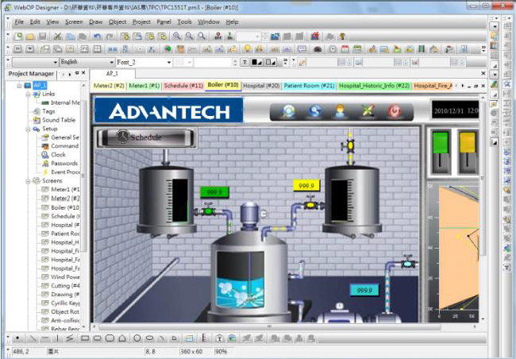The width and height of the screenshot is (516, 359).
Task: Click the green dot indicator toolbar icon
Action: [168, 49]
